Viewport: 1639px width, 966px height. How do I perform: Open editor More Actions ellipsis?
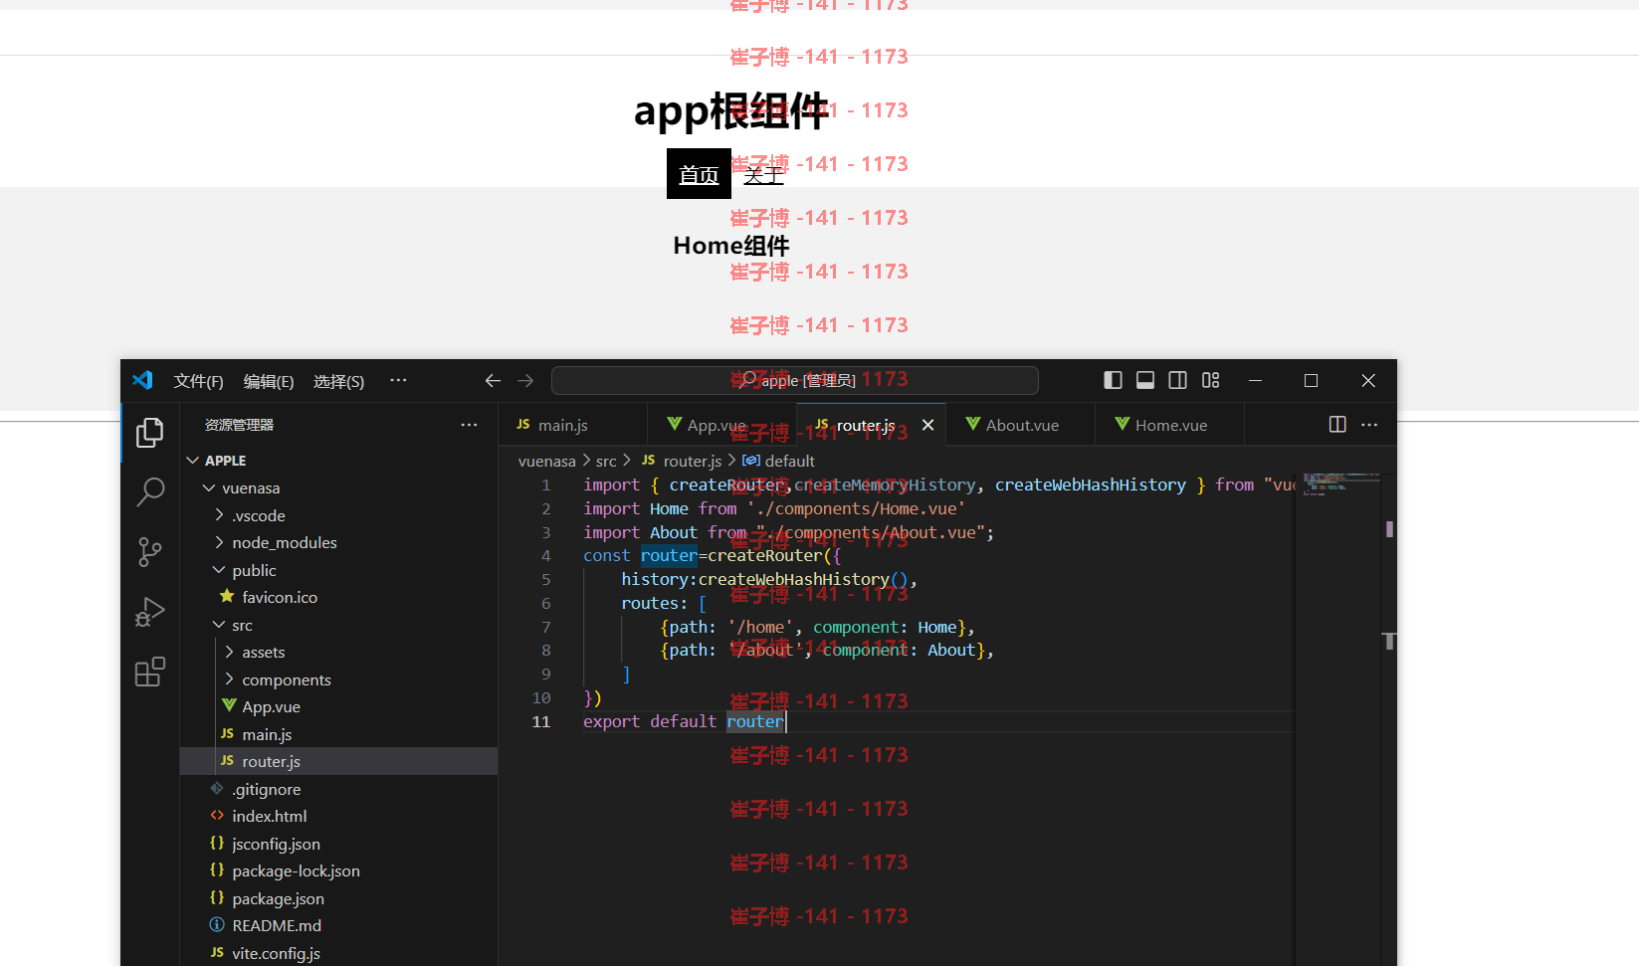pos(1369,425)
